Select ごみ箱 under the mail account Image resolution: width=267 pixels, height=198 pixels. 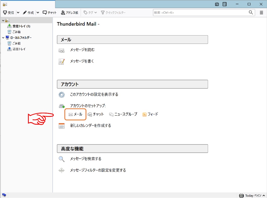click(x=14, y=32)
